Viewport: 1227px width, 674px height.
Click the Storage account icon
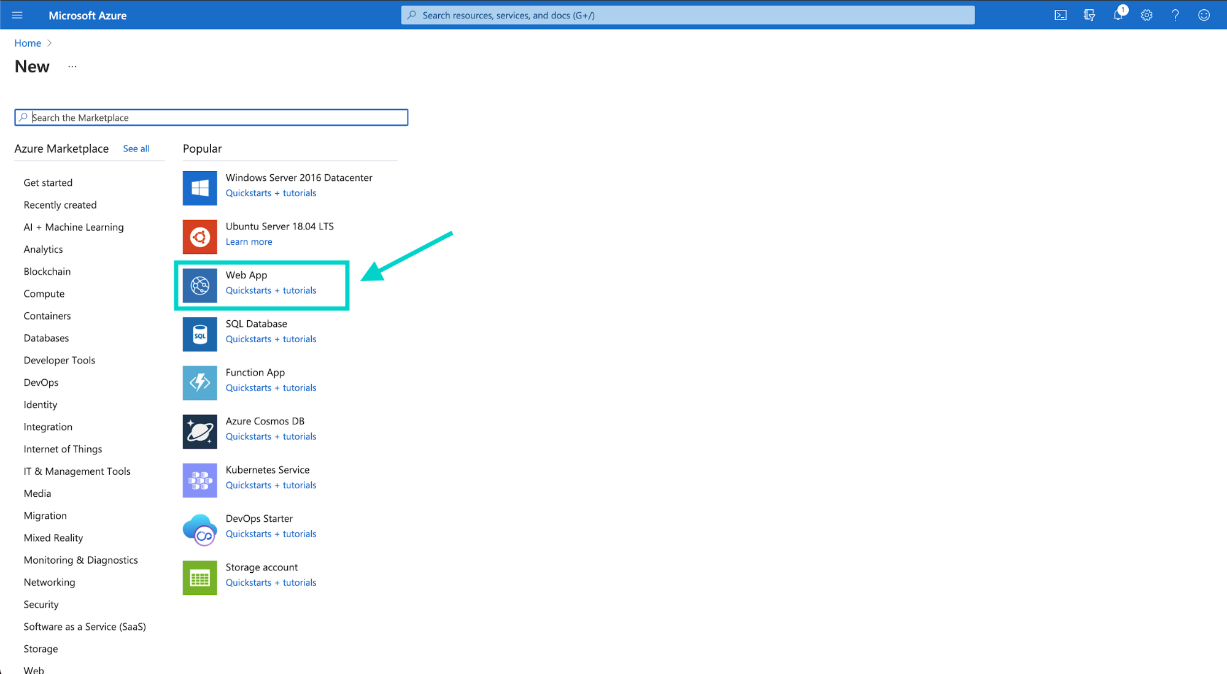tap(199, 578)
